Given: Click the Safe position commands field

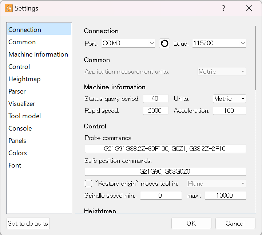Looking at the screenshot, I should [165, 172].
